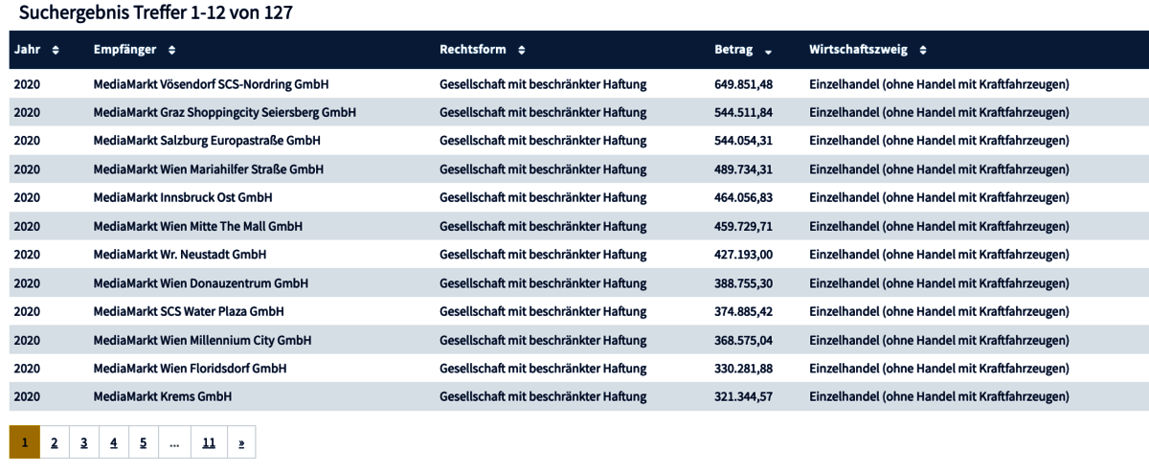Jump to results page 3
The width and height of the screenshot is (1149, 473).
[84, 442]
